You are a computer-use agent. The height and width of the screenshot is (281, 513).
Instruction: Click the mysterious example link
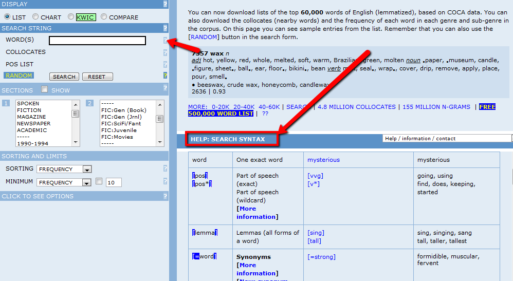click(x=323, y=160)
